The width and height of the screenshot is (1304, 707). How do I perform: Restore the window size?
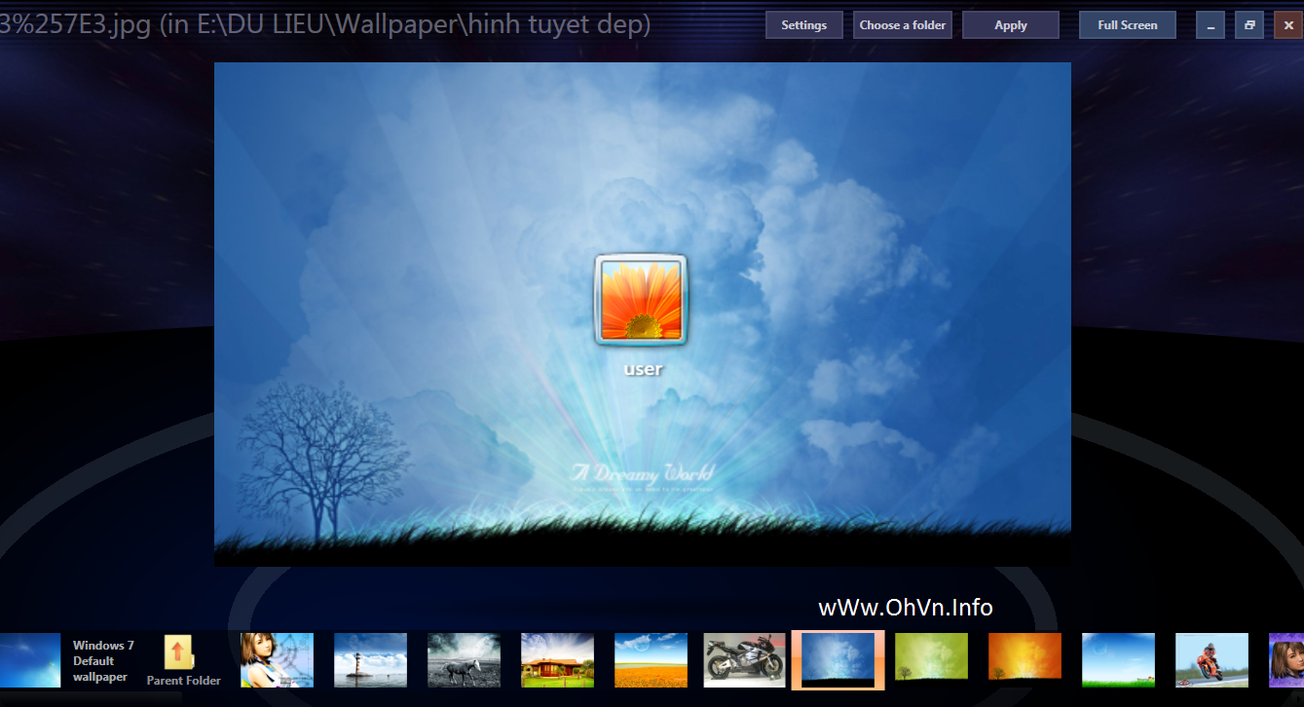click(1249, 25)
